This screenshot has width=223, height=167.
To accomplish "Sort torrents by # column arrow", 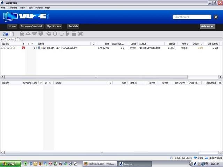I will pyautogui.click(x=32, y=44).
